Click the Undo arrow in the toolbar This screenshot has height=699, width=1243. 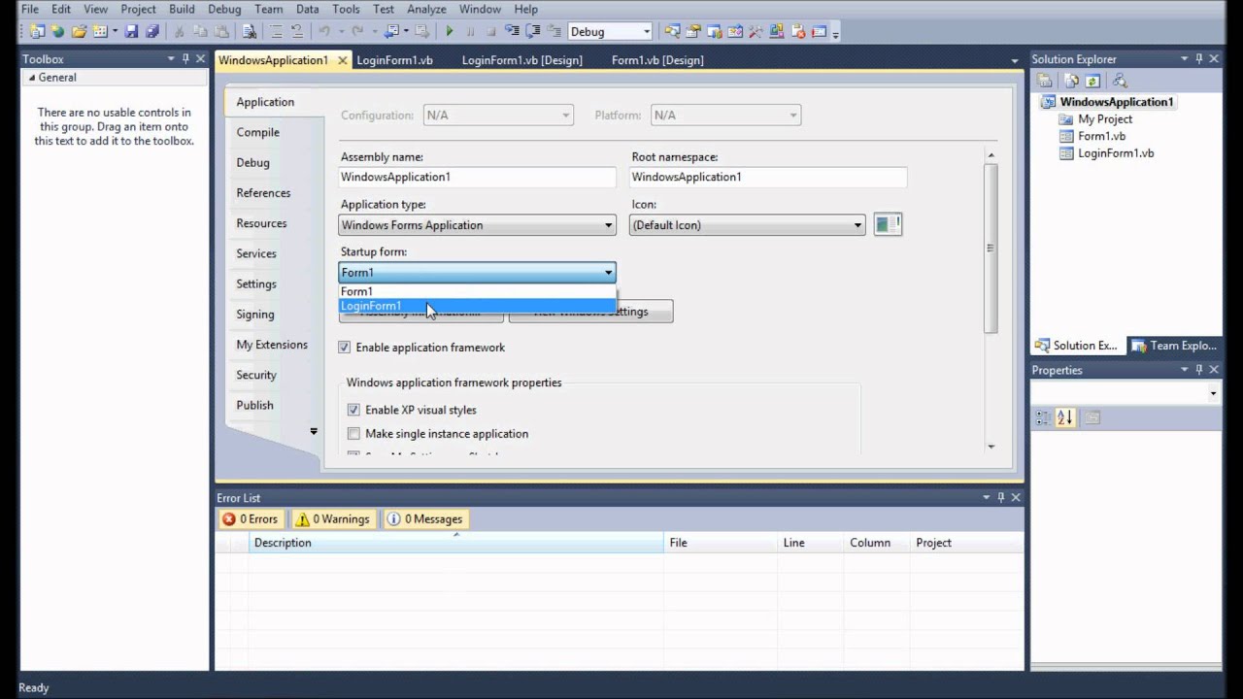[324, 31]
